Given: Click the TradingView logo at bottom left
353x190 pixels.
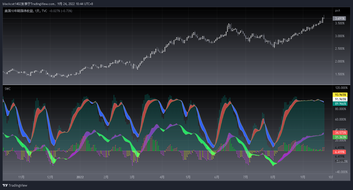Looking at the screenshot, I should (15, 185).
